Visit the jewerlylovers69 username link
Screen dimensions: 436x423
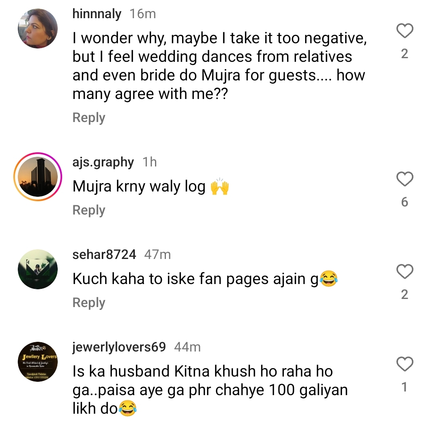coord(119,347)
